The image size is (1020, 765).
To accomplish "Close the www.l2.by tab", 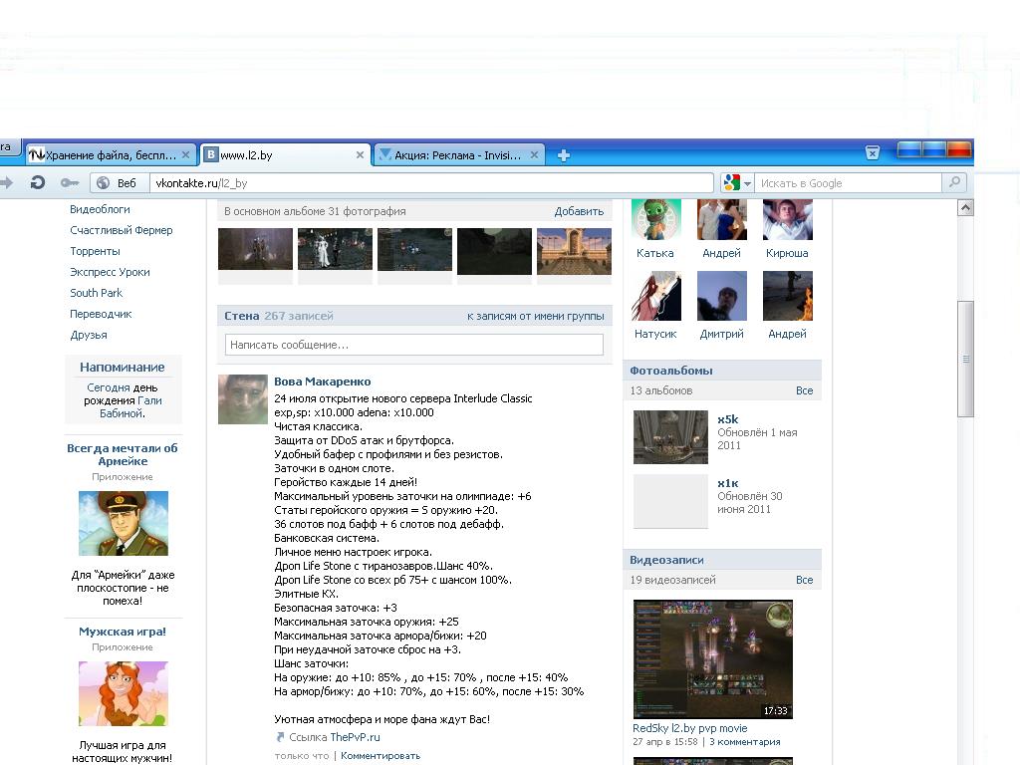I will (x=360, y=154).
